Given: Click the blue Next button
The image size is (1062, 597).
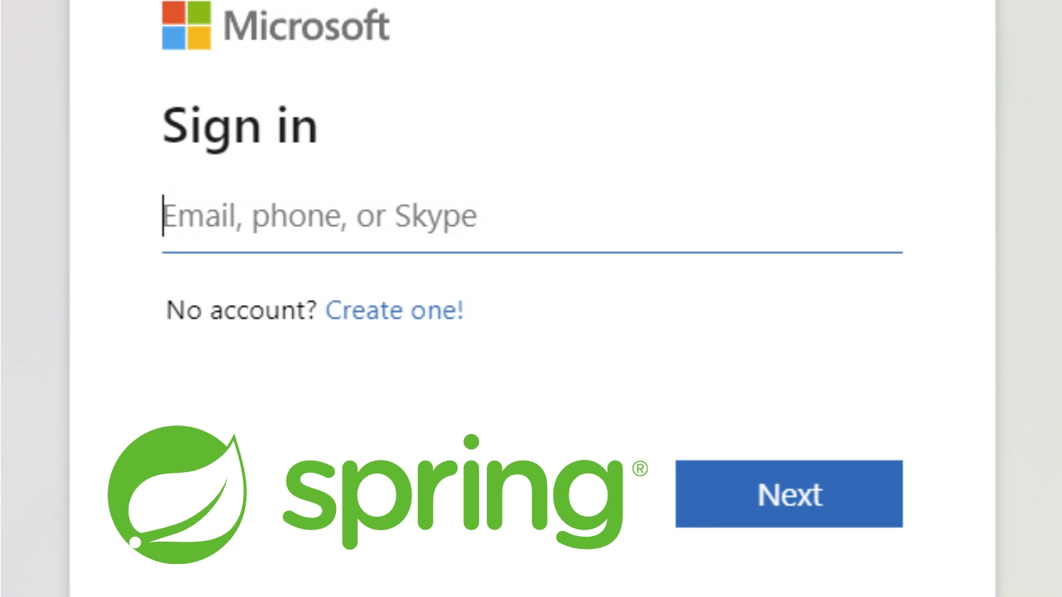Looking at the screenshot, I should tap(789, 494).
